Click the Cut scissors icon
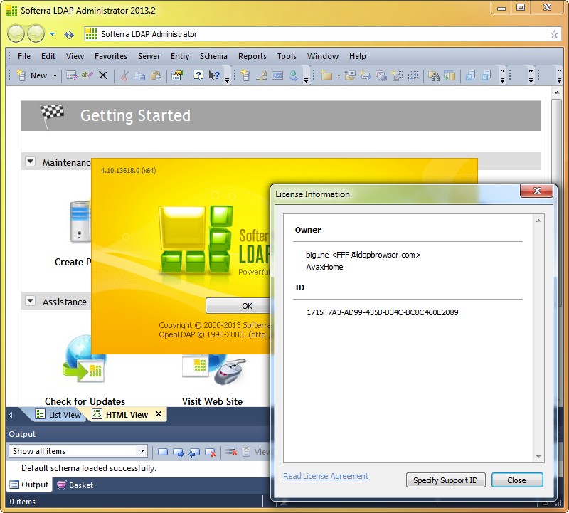Image resolution: width=569 pixels, height=513 pixels. (x=124, y=75)
